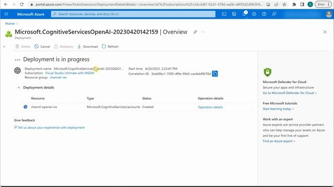Click the Microsoft Defender shield icon
Viewport: 334px width, 187px height.
tap(267, 72)
